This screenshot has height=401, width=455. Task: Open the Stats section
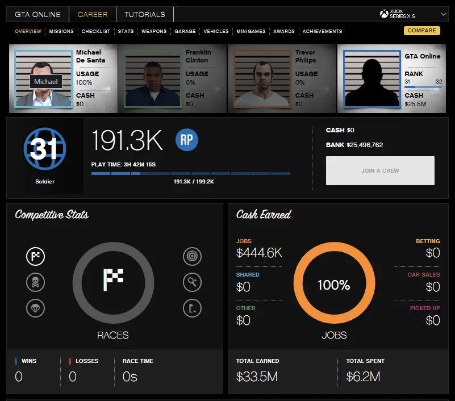click(x=126, y=31)
